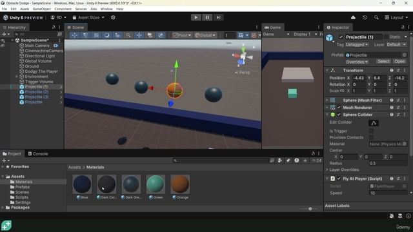Toggle Projectile (1) active checkbox
This screenshot has height=232, width=413.
(x=341, y=37)
